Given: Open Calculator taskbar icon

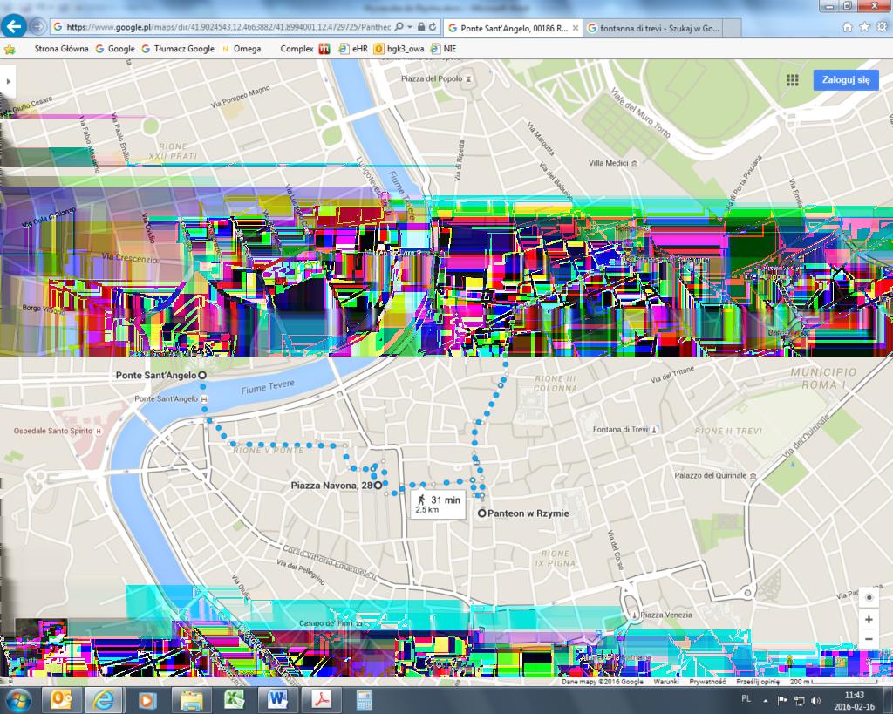Looking at the screenshot, I should click(365, 700).
